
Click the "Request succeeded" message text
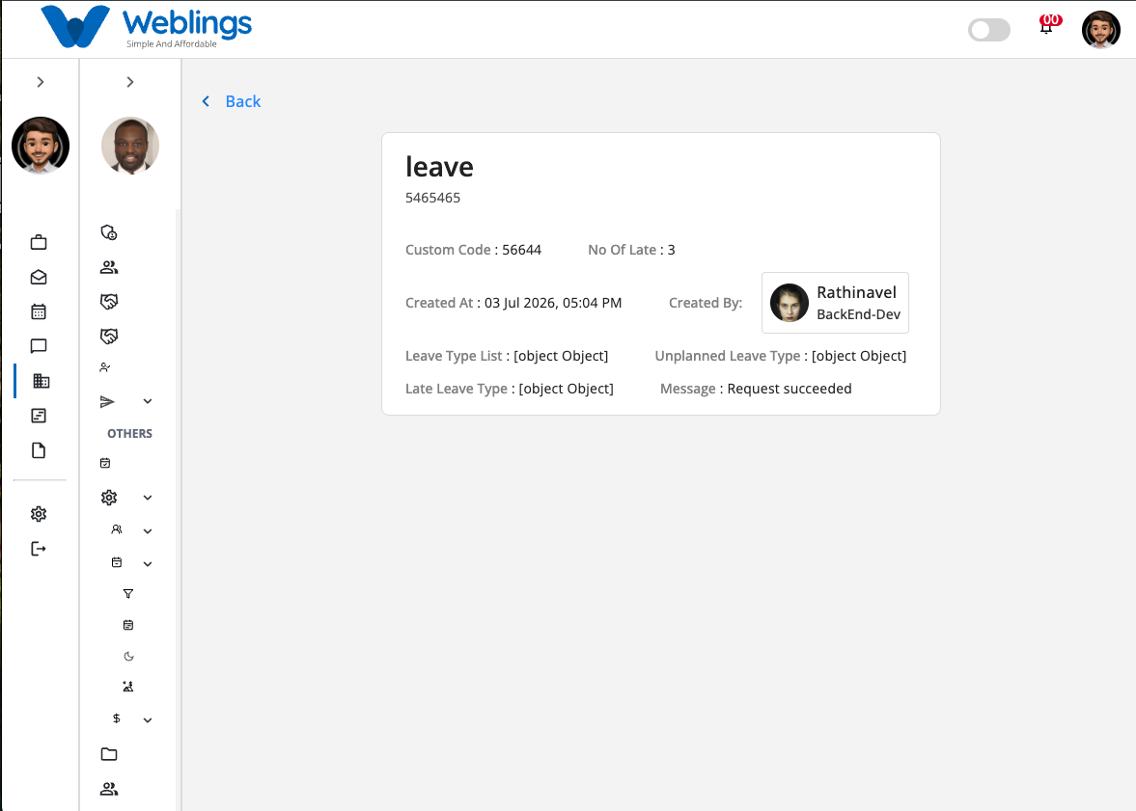790,389
